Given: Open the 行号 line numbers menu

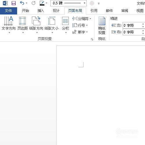Looking at the screenshot, I should click(x=80, y=25).
